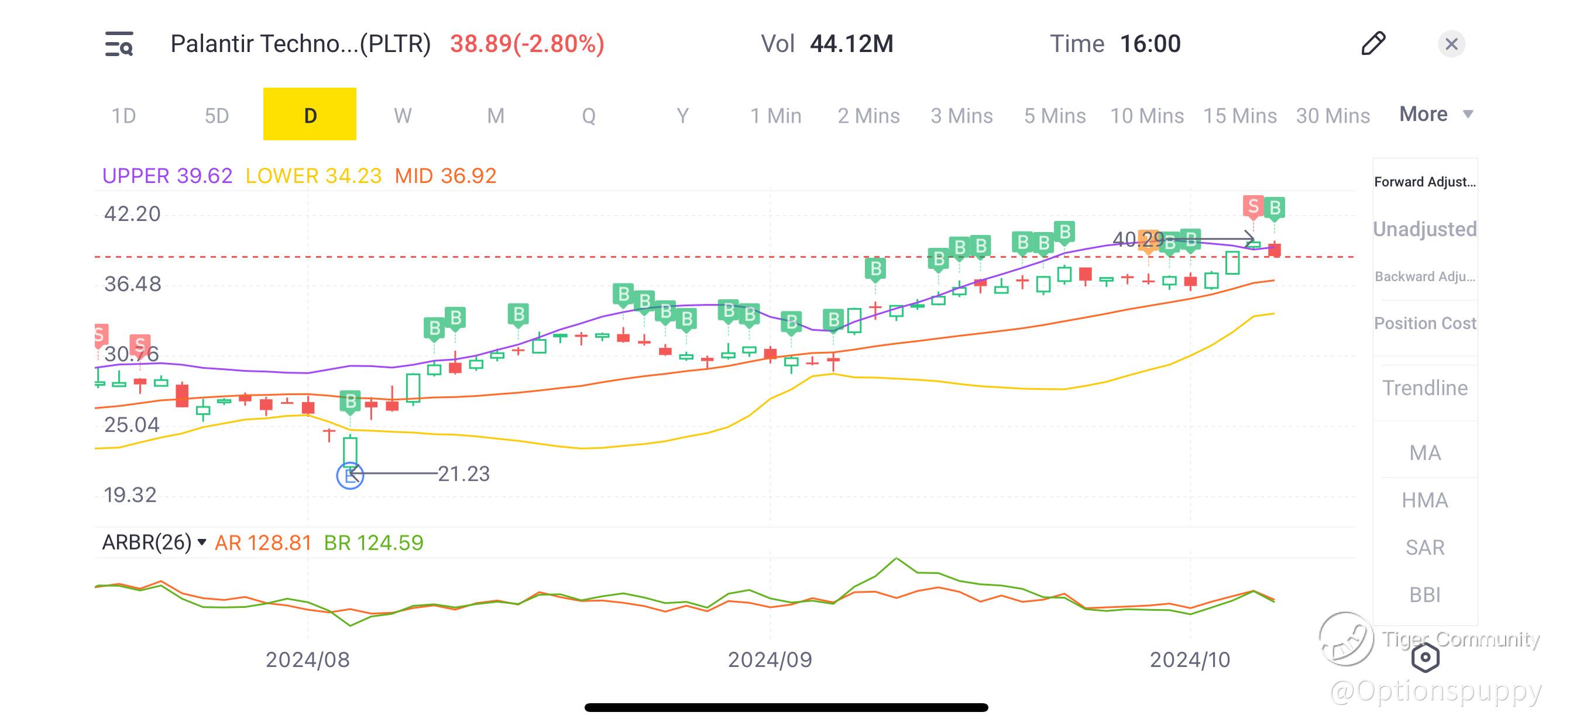Switch to the 5 Mins timeframe tab
The width and height of the screenshot is (1573, 726).
point(1055,115)
